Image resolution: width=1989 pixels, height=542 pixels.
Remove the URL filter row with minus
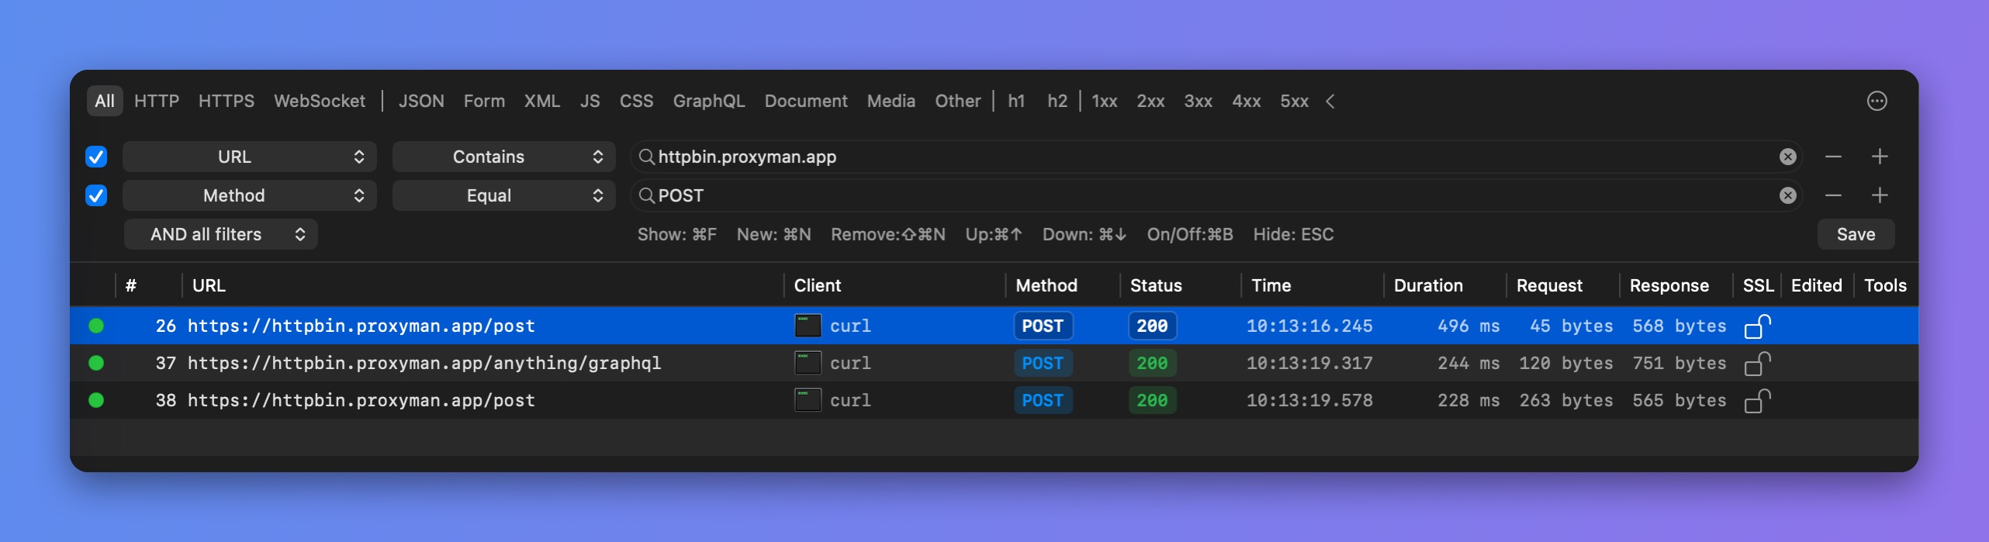click(x=1833, y=157)
